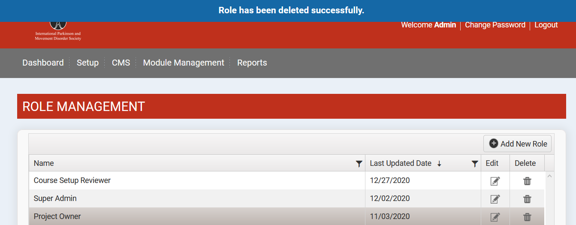Delete the Super Admin role
The width and height of the screenshot is (576, 225).
[527, 199]
